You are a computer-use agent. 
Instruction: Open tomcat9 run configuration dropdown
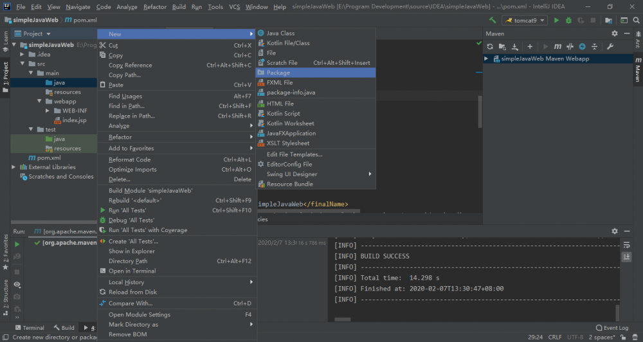[x=525, y=20]
